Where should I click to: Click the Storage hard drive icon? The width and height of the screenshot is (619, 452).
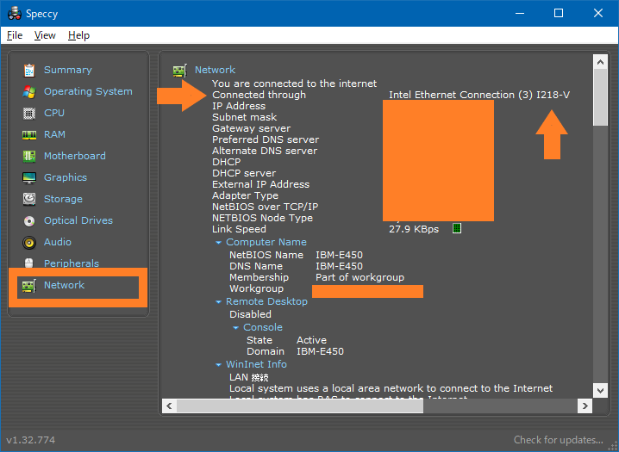[29, 199]
